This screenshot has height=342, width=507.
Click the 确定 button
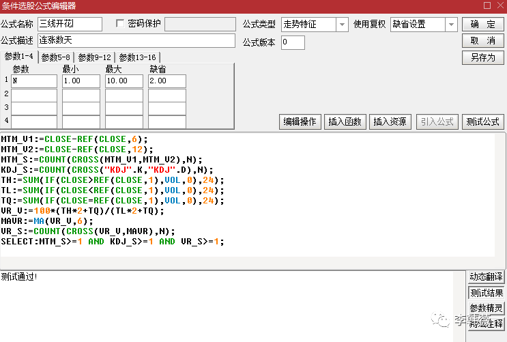pyautogui.click(x=483, y=25)
